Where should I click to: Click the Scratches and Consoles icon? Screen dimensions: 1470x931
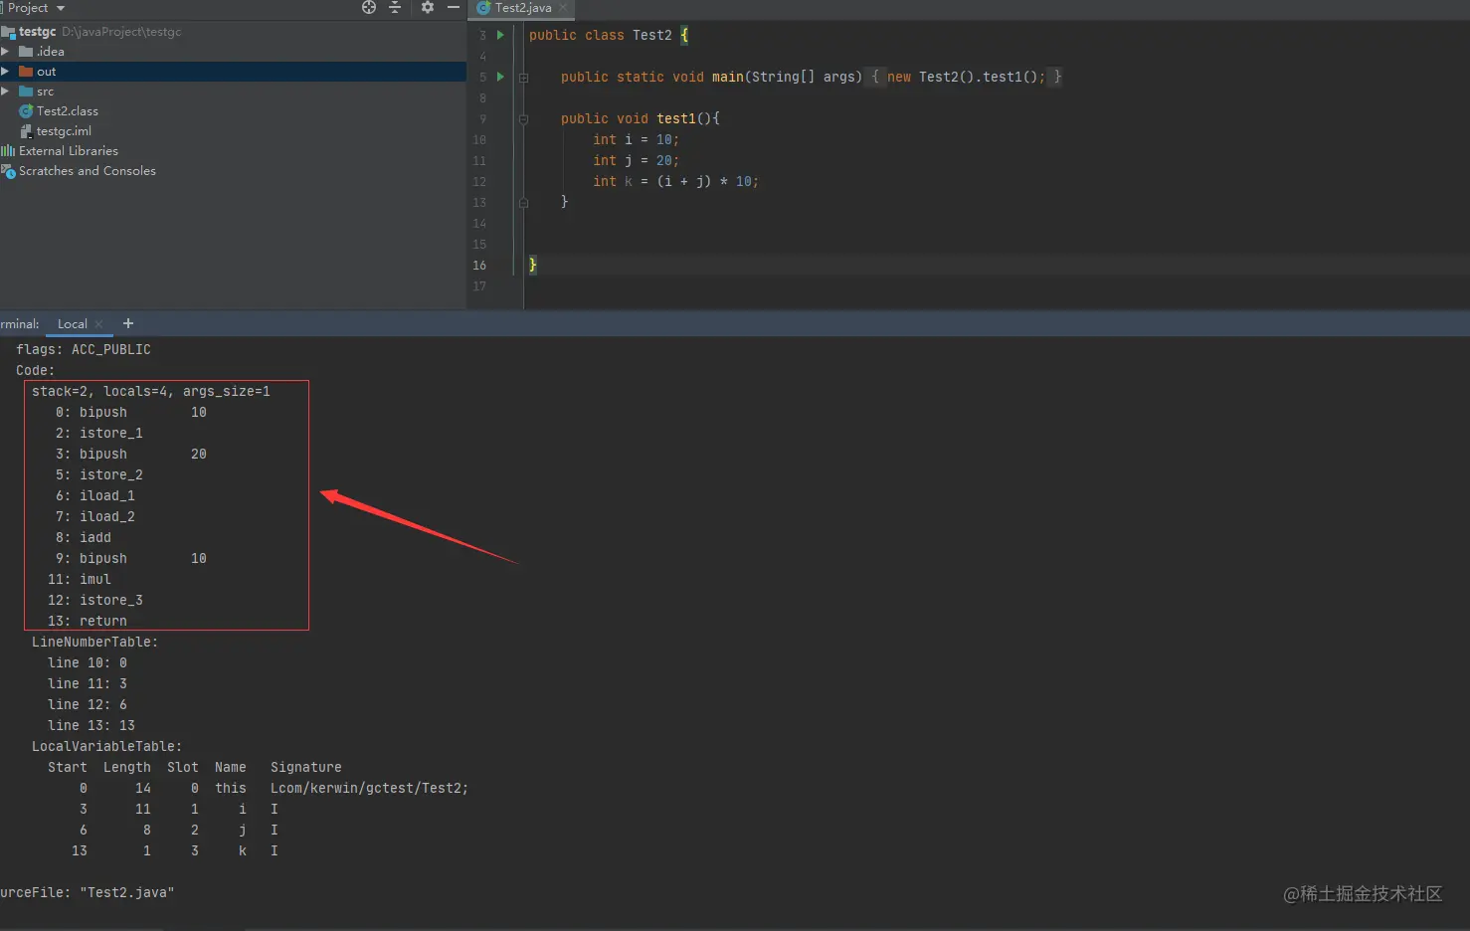pos(8,171)
